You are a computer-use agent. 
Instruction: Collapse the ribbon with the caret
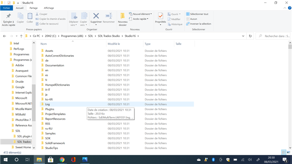pyautogui.click(x=285, y=8)
